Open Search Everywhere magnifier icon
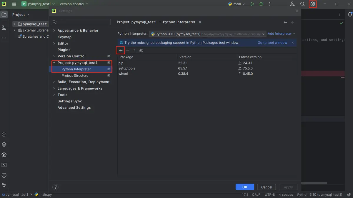The width and height of the screenshot is (353, 198). point(302,4)
